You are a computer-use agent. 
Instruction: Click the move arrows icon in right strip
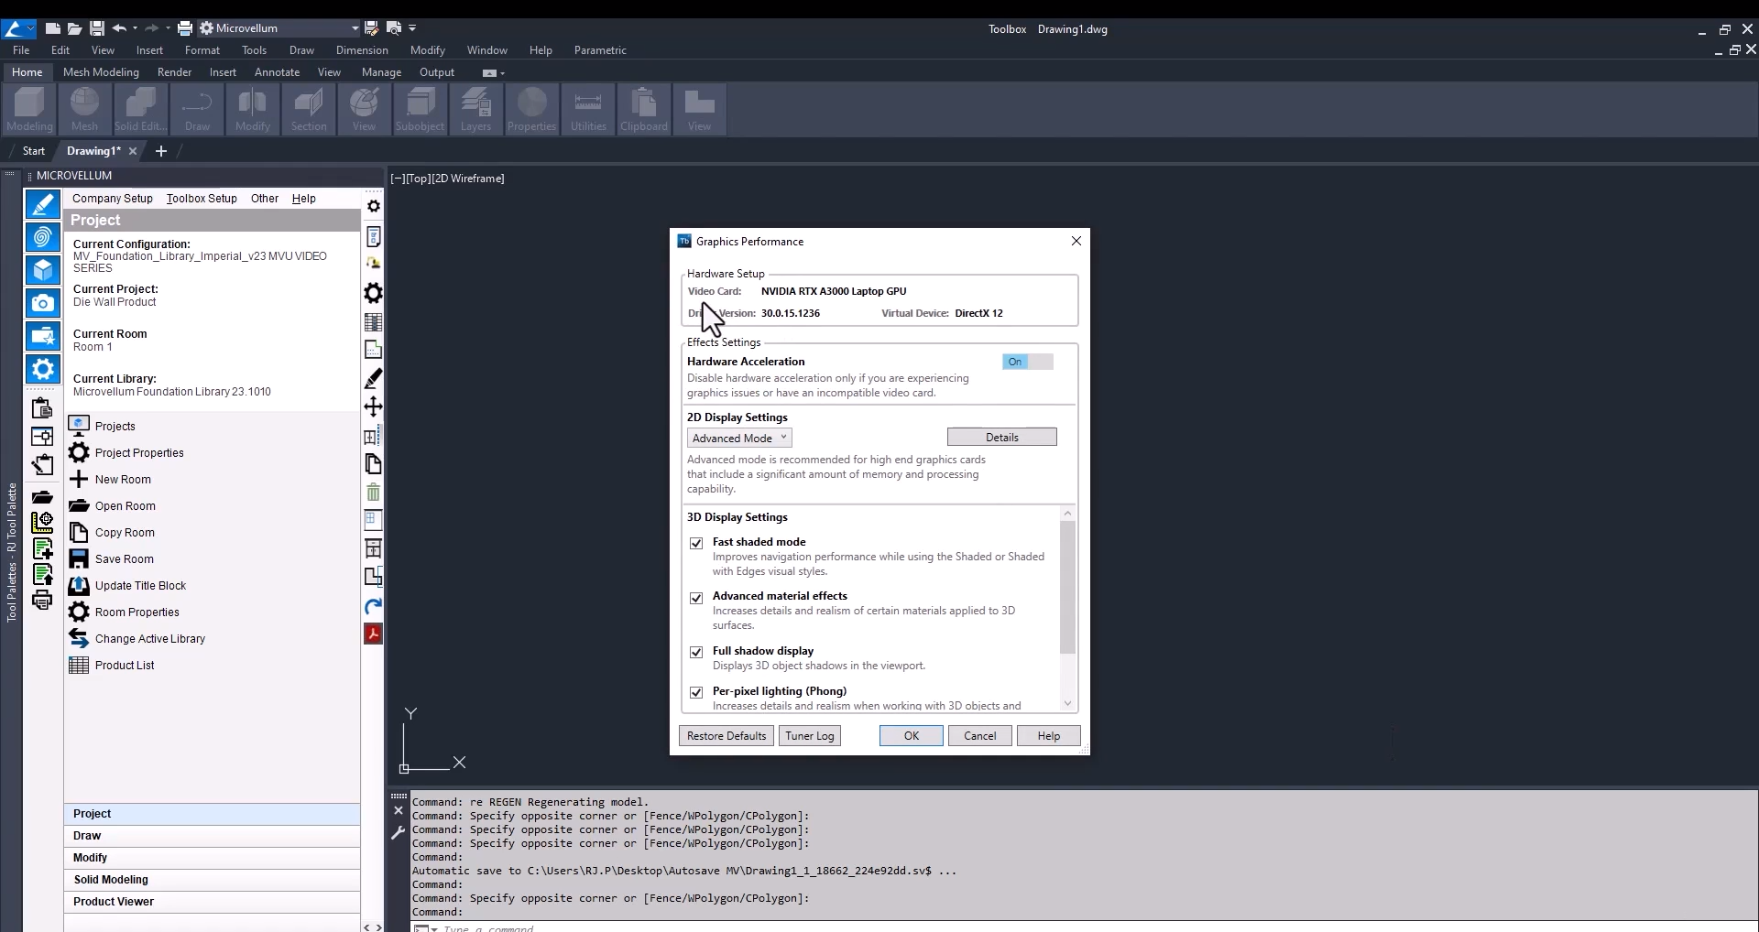(373, 406)
